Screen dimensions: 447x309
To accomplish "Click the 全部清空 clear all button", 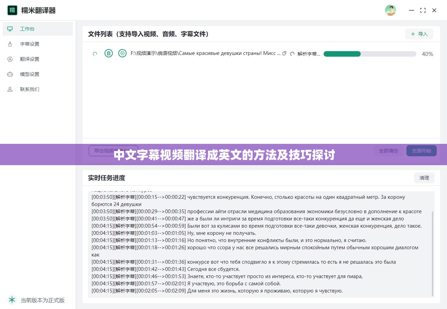I will point(389,151).
